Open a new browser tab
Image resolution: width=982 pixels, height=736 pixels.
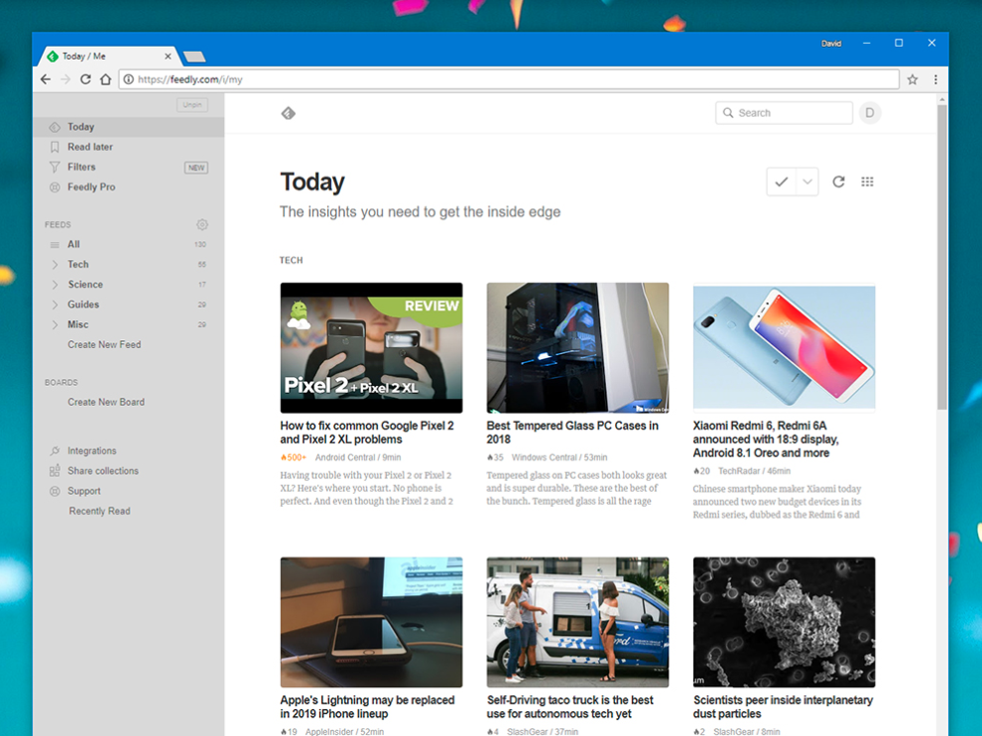[194, 57]
